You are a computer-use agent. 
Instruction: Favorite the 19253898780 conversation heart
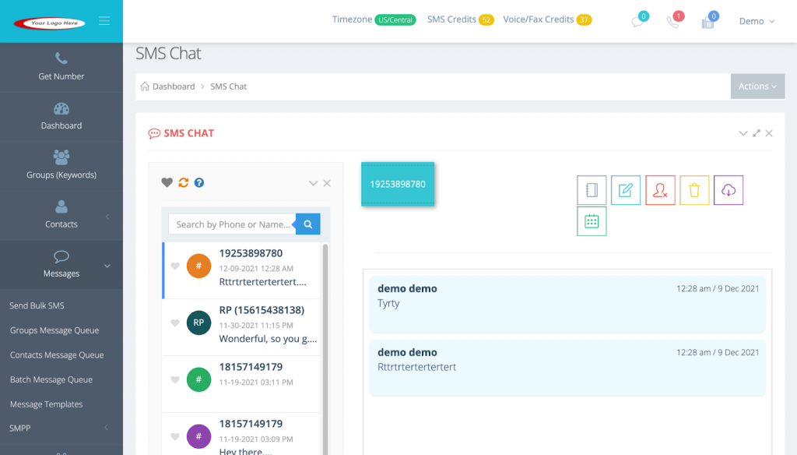[x=173, y=266]
